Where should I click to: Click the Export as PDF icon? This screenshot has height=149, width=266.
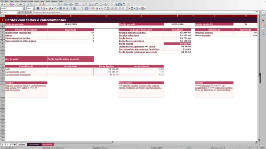click(17, 4)
